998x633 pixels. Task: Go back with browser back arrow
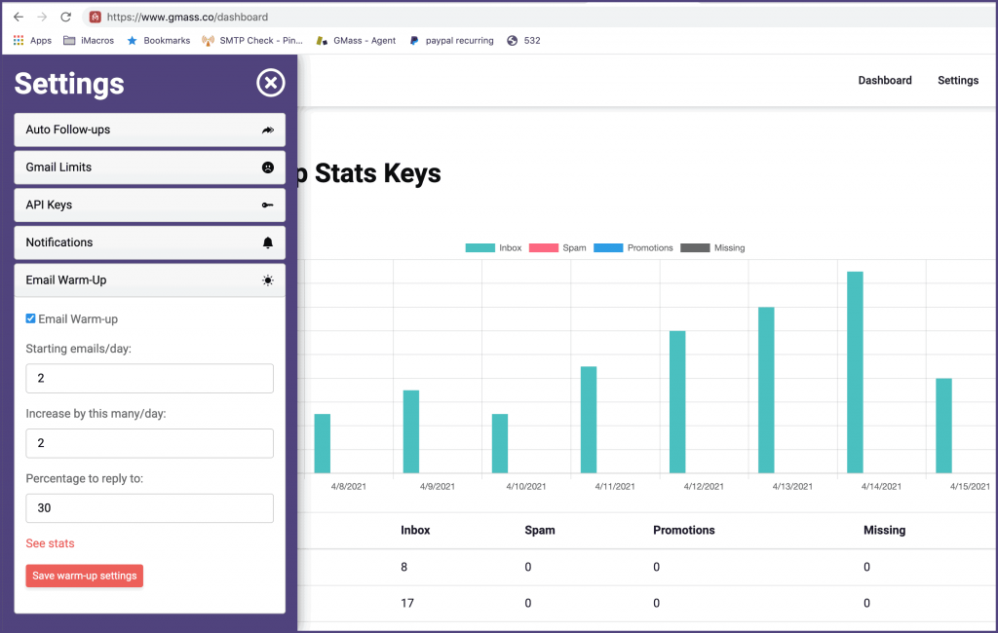point(19,17)
